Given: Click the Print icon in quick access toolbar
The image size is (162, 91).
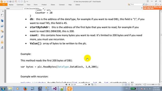Looking at the screenshot, I should (x=10, y=2).
